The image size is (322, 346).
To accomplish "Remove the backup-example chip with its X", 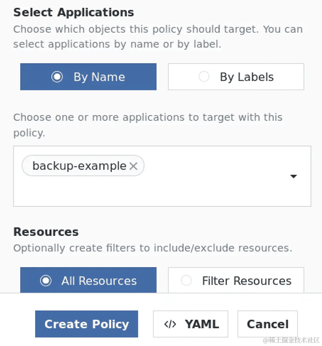I will pyautogui.click(x=133, y=166).
